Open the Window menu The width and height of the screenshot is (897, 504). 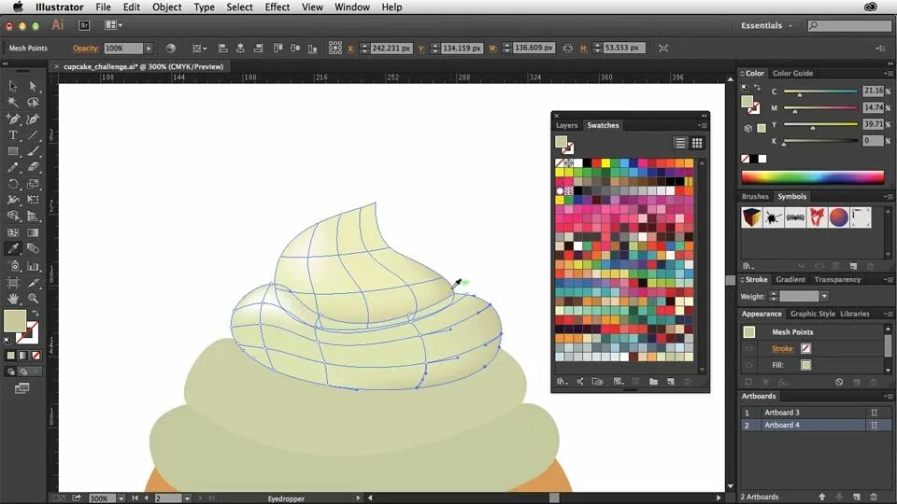click(x=352, y=7)
